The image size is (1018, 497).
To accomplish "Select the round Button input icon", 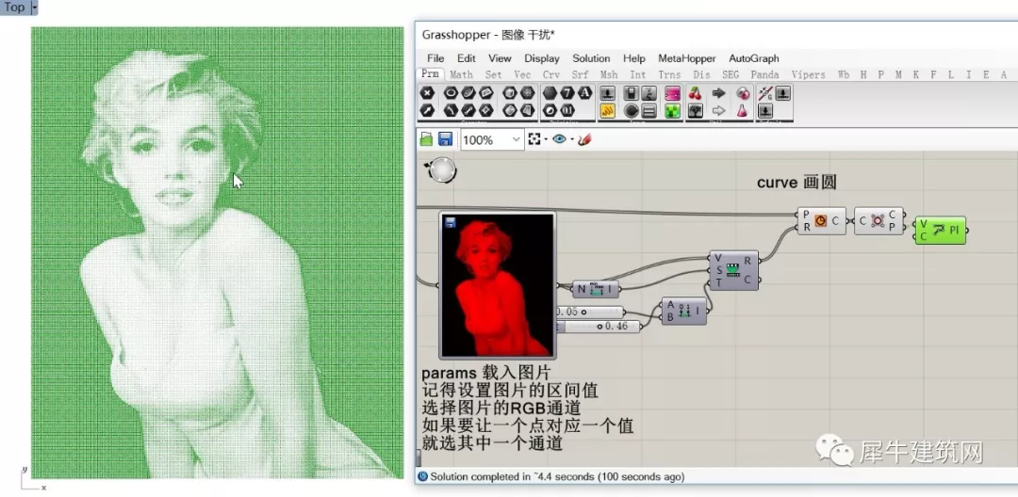I will pos(631,111).
